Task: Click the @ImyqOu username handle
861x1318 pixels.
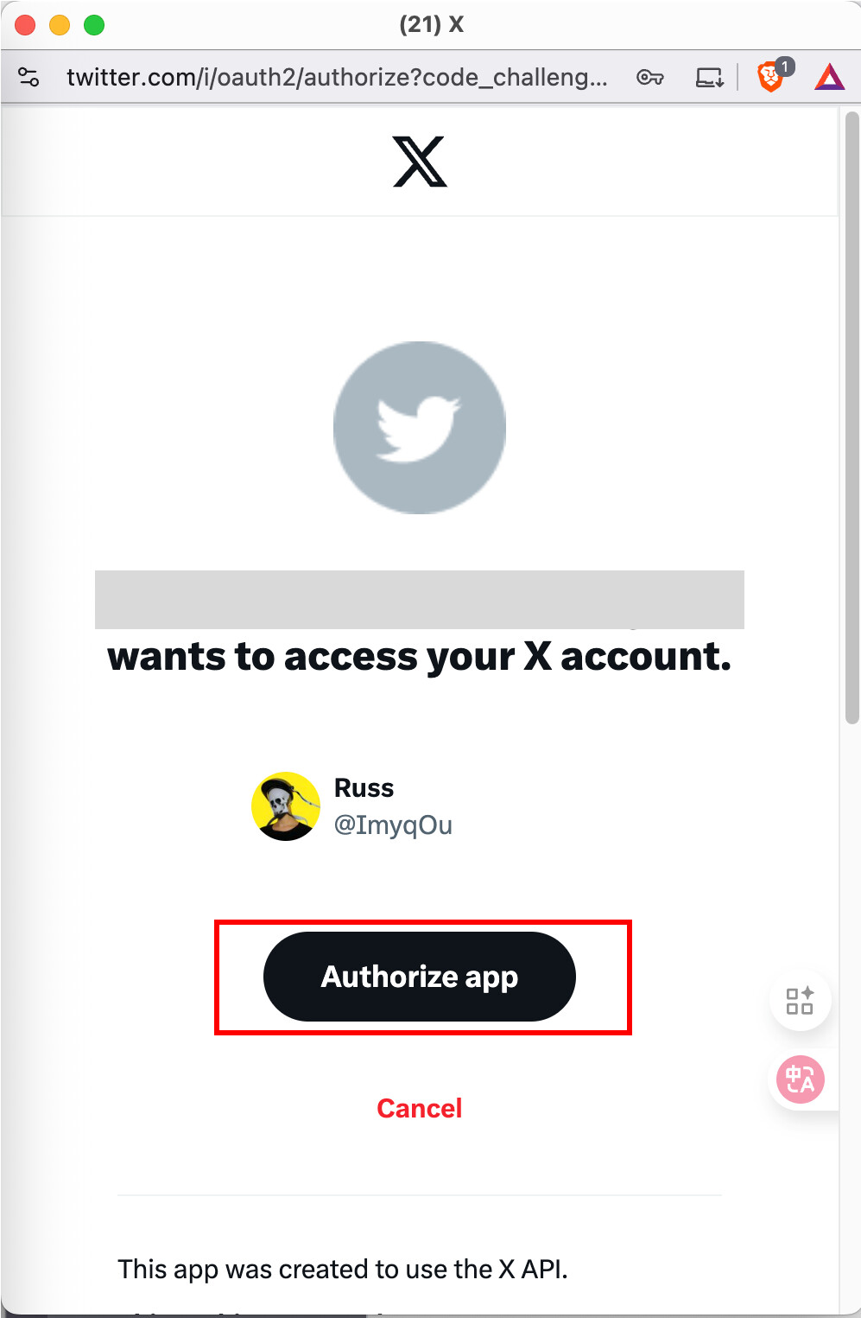Action: coord(393,825)
